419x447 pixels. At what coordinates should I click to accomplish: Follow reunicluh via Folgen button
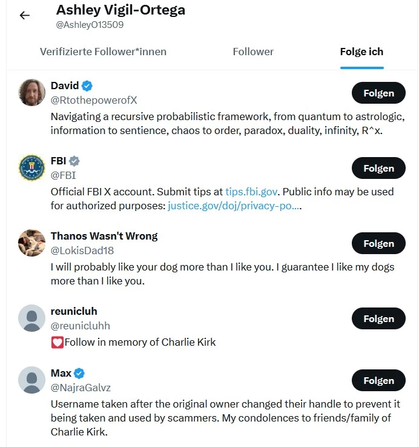[x=378, y=318]
